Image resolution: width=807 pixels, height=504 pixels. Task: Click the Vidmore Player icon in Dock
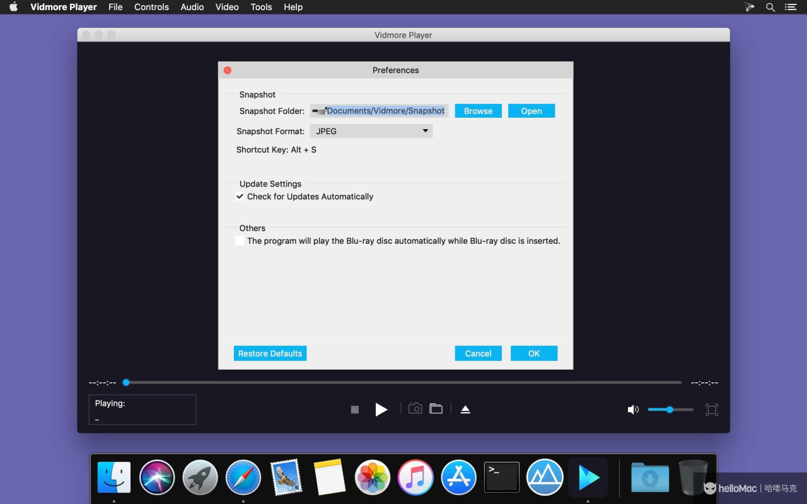click(588, 478)
